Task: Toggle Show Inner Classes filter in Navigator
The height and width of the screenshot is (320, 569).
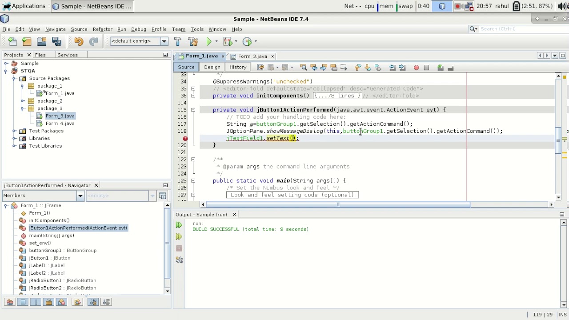Action: 62,302
